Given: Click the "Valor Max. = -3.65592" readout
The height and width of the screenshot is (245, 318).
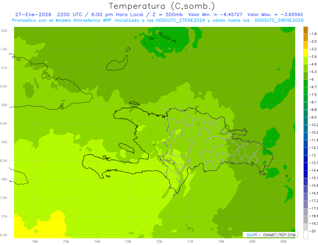Looking at the screenshot, I should 275,15.
